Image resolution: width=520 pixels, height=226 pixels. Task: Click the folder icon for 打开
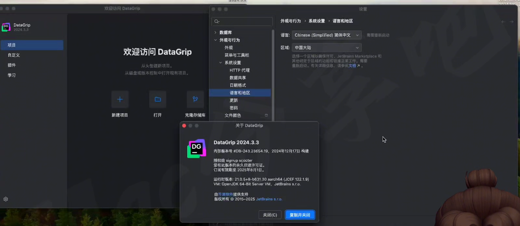(x=158, y=99)
